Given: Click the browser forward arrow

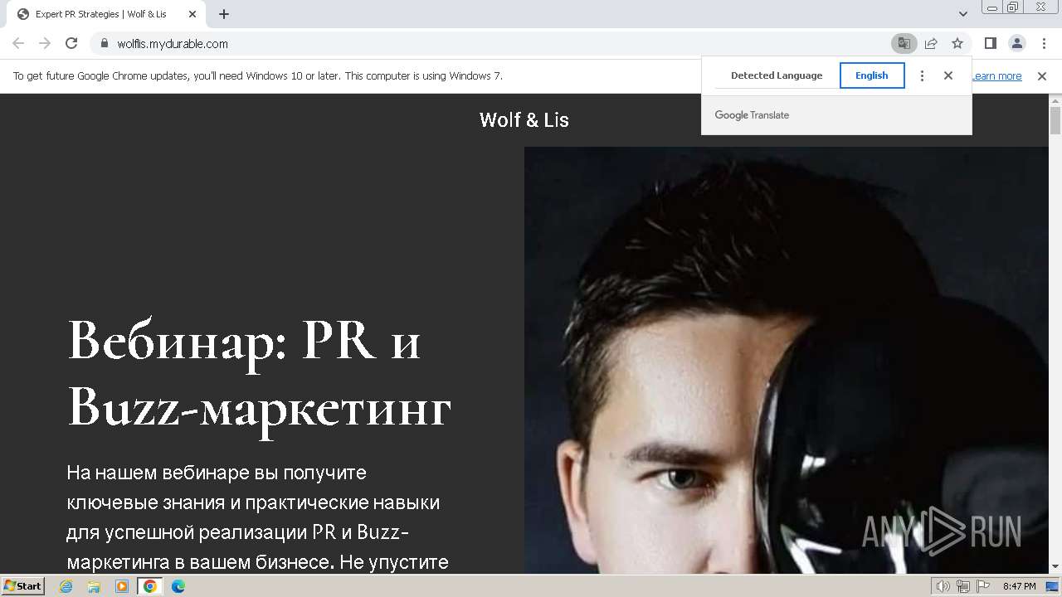Looking at the screenshot, I should coord(45,43).
